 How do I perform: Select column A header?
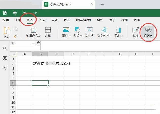click(24, 54)
